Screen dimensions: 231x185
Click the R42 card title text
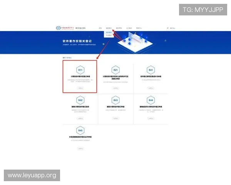(x=80, y=107)
